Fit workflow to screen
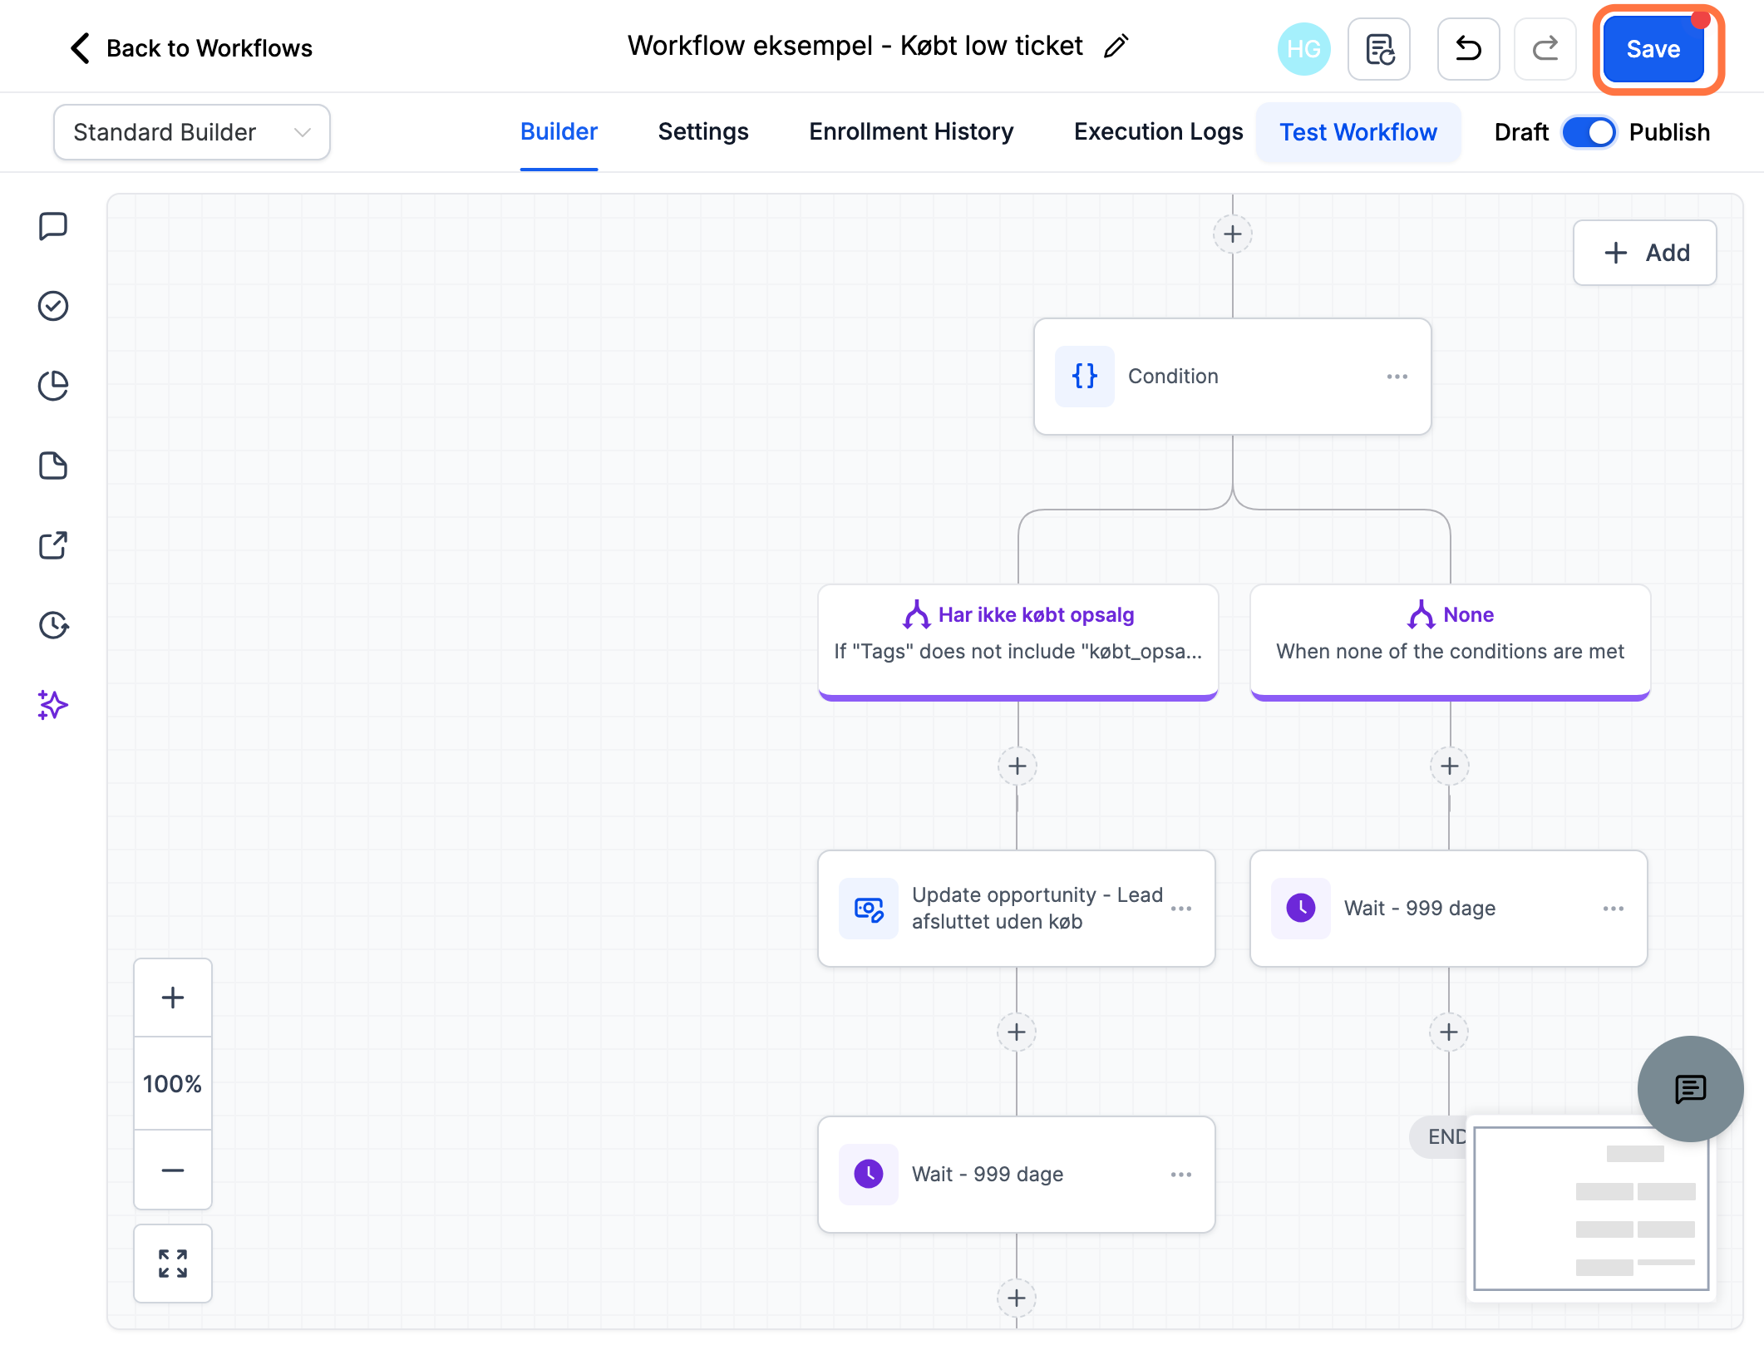 click(x=173, y=1264)
